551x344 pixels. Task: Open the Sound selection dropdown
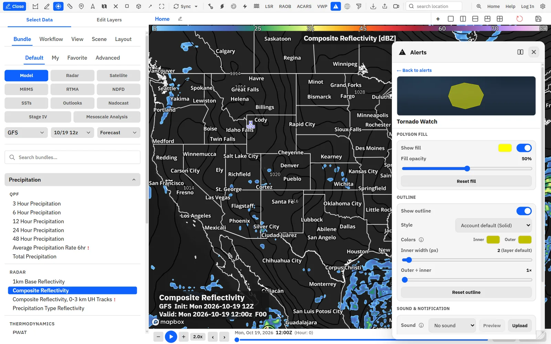(452, 325)
